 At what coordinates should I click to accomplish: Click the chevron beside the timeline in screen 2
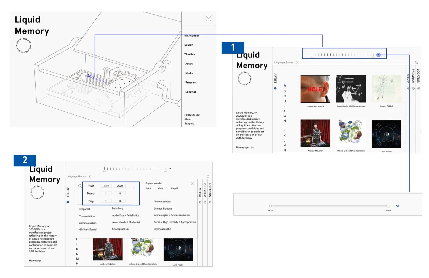[170, 169]
